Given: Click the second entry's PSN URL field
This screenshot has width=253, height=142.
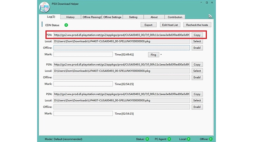Looking at the screenshot, I should [x=122, y=65].
